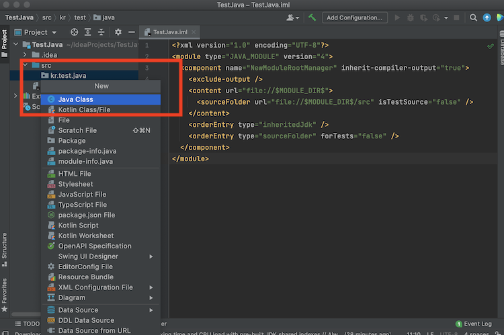This screenshot has height=335, width=504.
Task: Choose module-info.java menu item
Action: tap(101, 161)
